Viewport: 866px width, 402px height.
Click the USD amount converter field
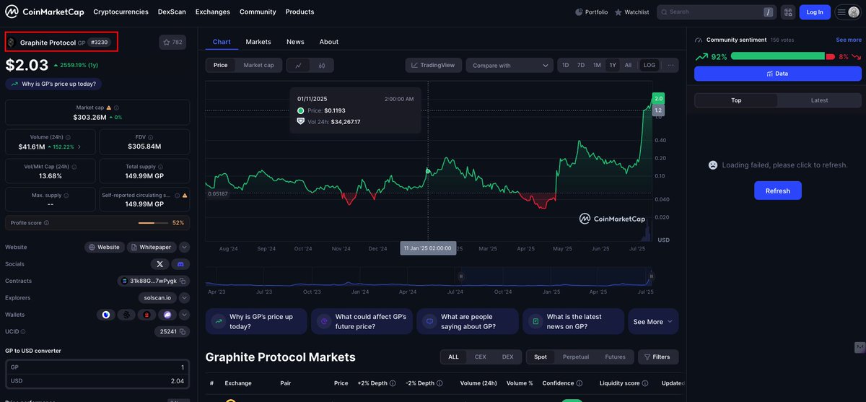click(x=97, y=380)
